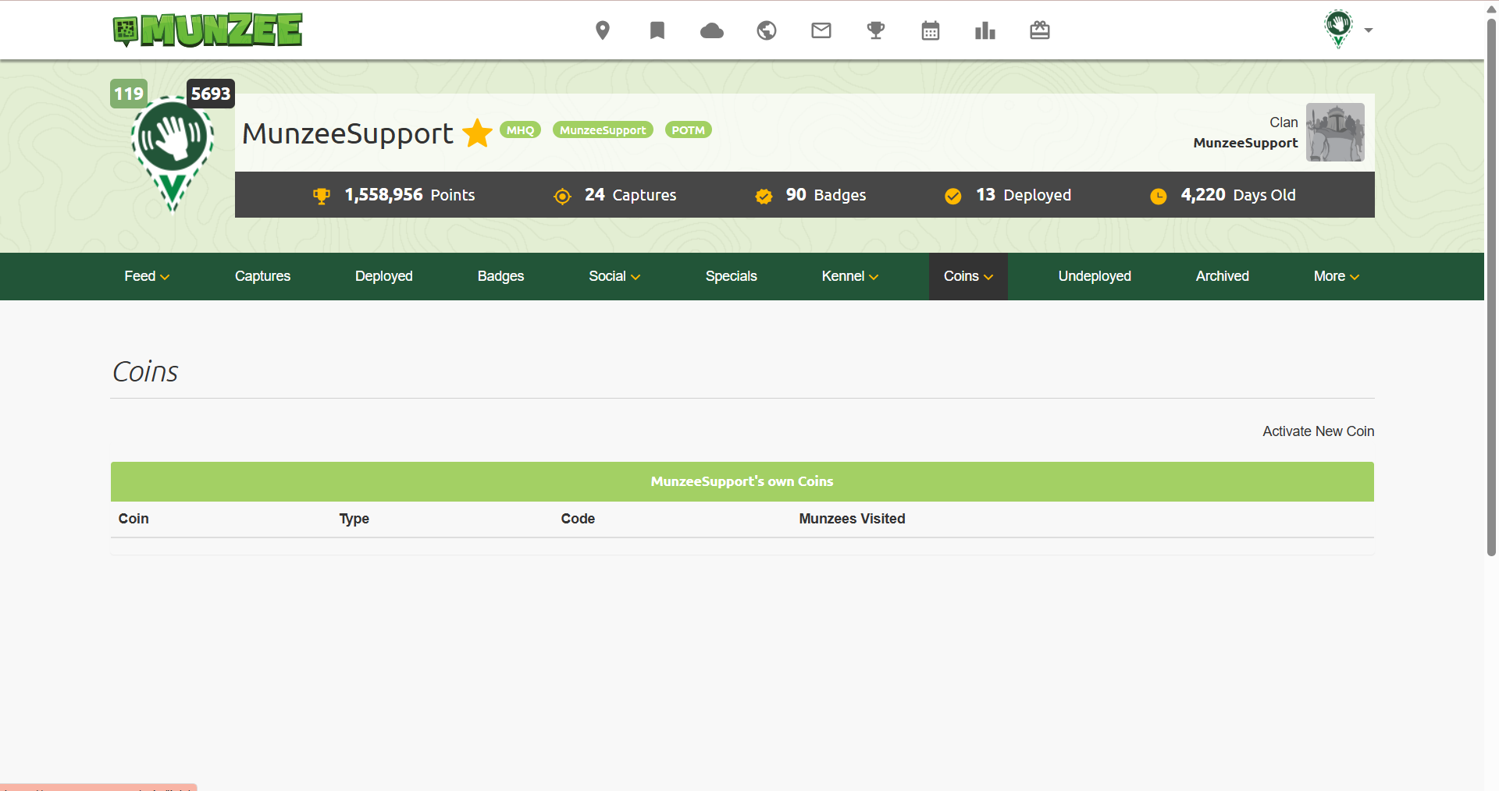Expand the Kennel dropdown menu

849,276
